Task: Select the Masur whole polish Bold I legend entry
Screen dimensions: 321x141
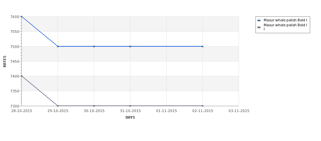Action: point(285,20)
